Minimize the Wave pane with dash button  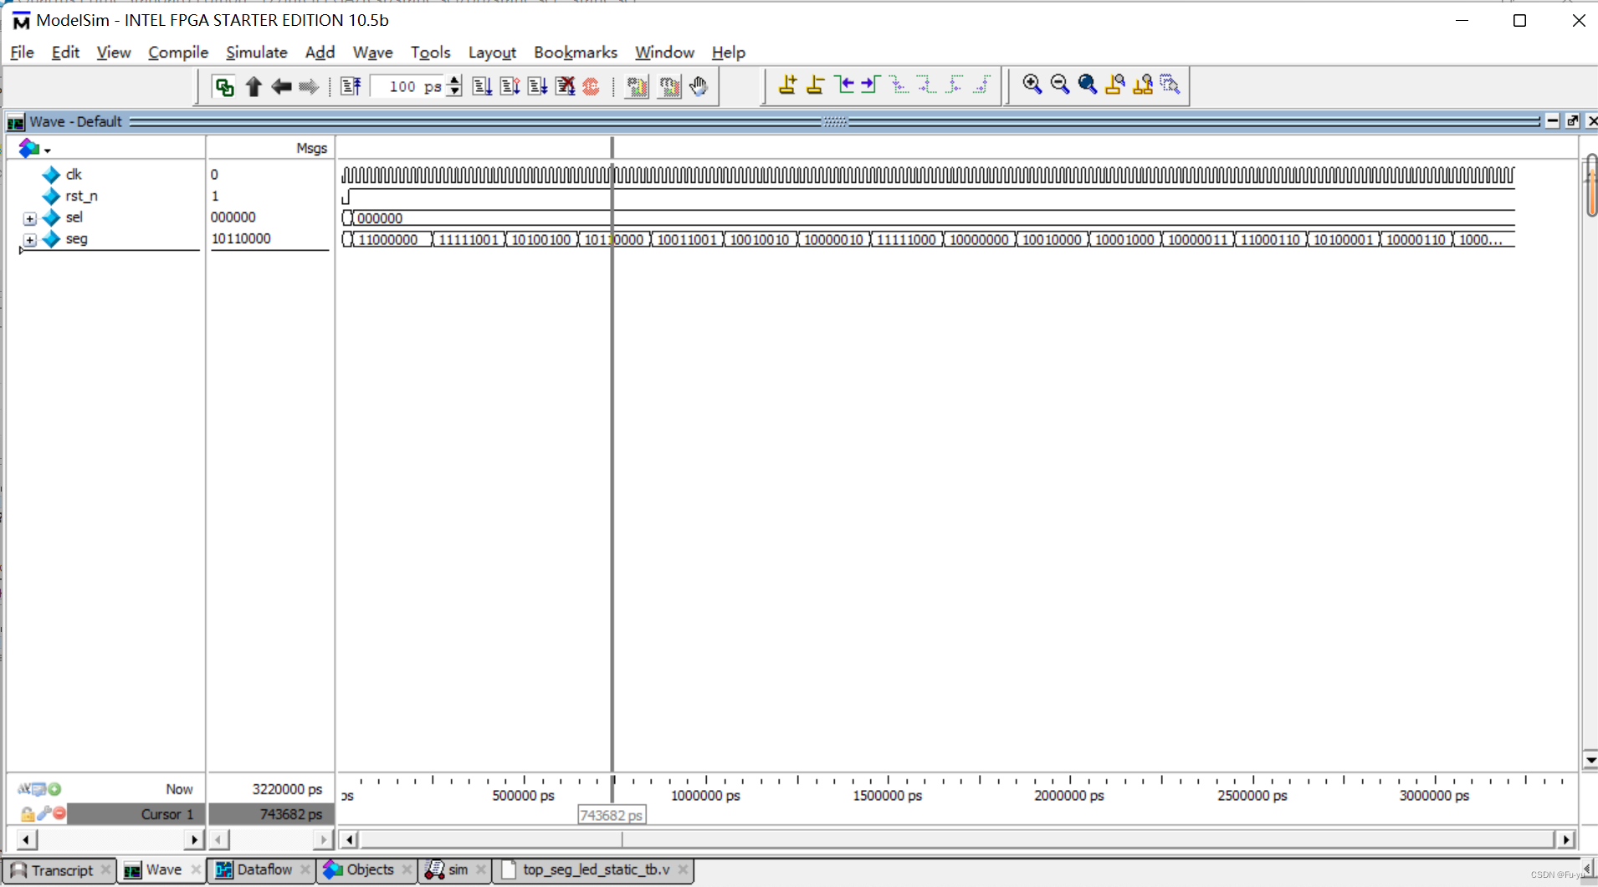(1553, 121)
